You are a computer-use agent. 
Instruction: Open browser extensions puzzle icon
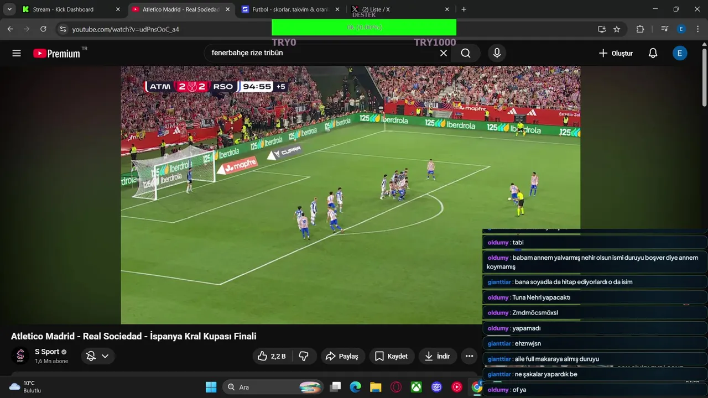tap(640, 29)
